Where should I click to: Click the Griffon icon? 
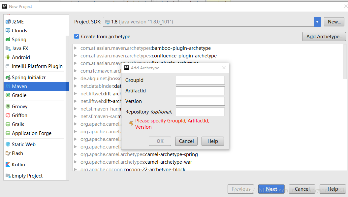pos(8,115)
